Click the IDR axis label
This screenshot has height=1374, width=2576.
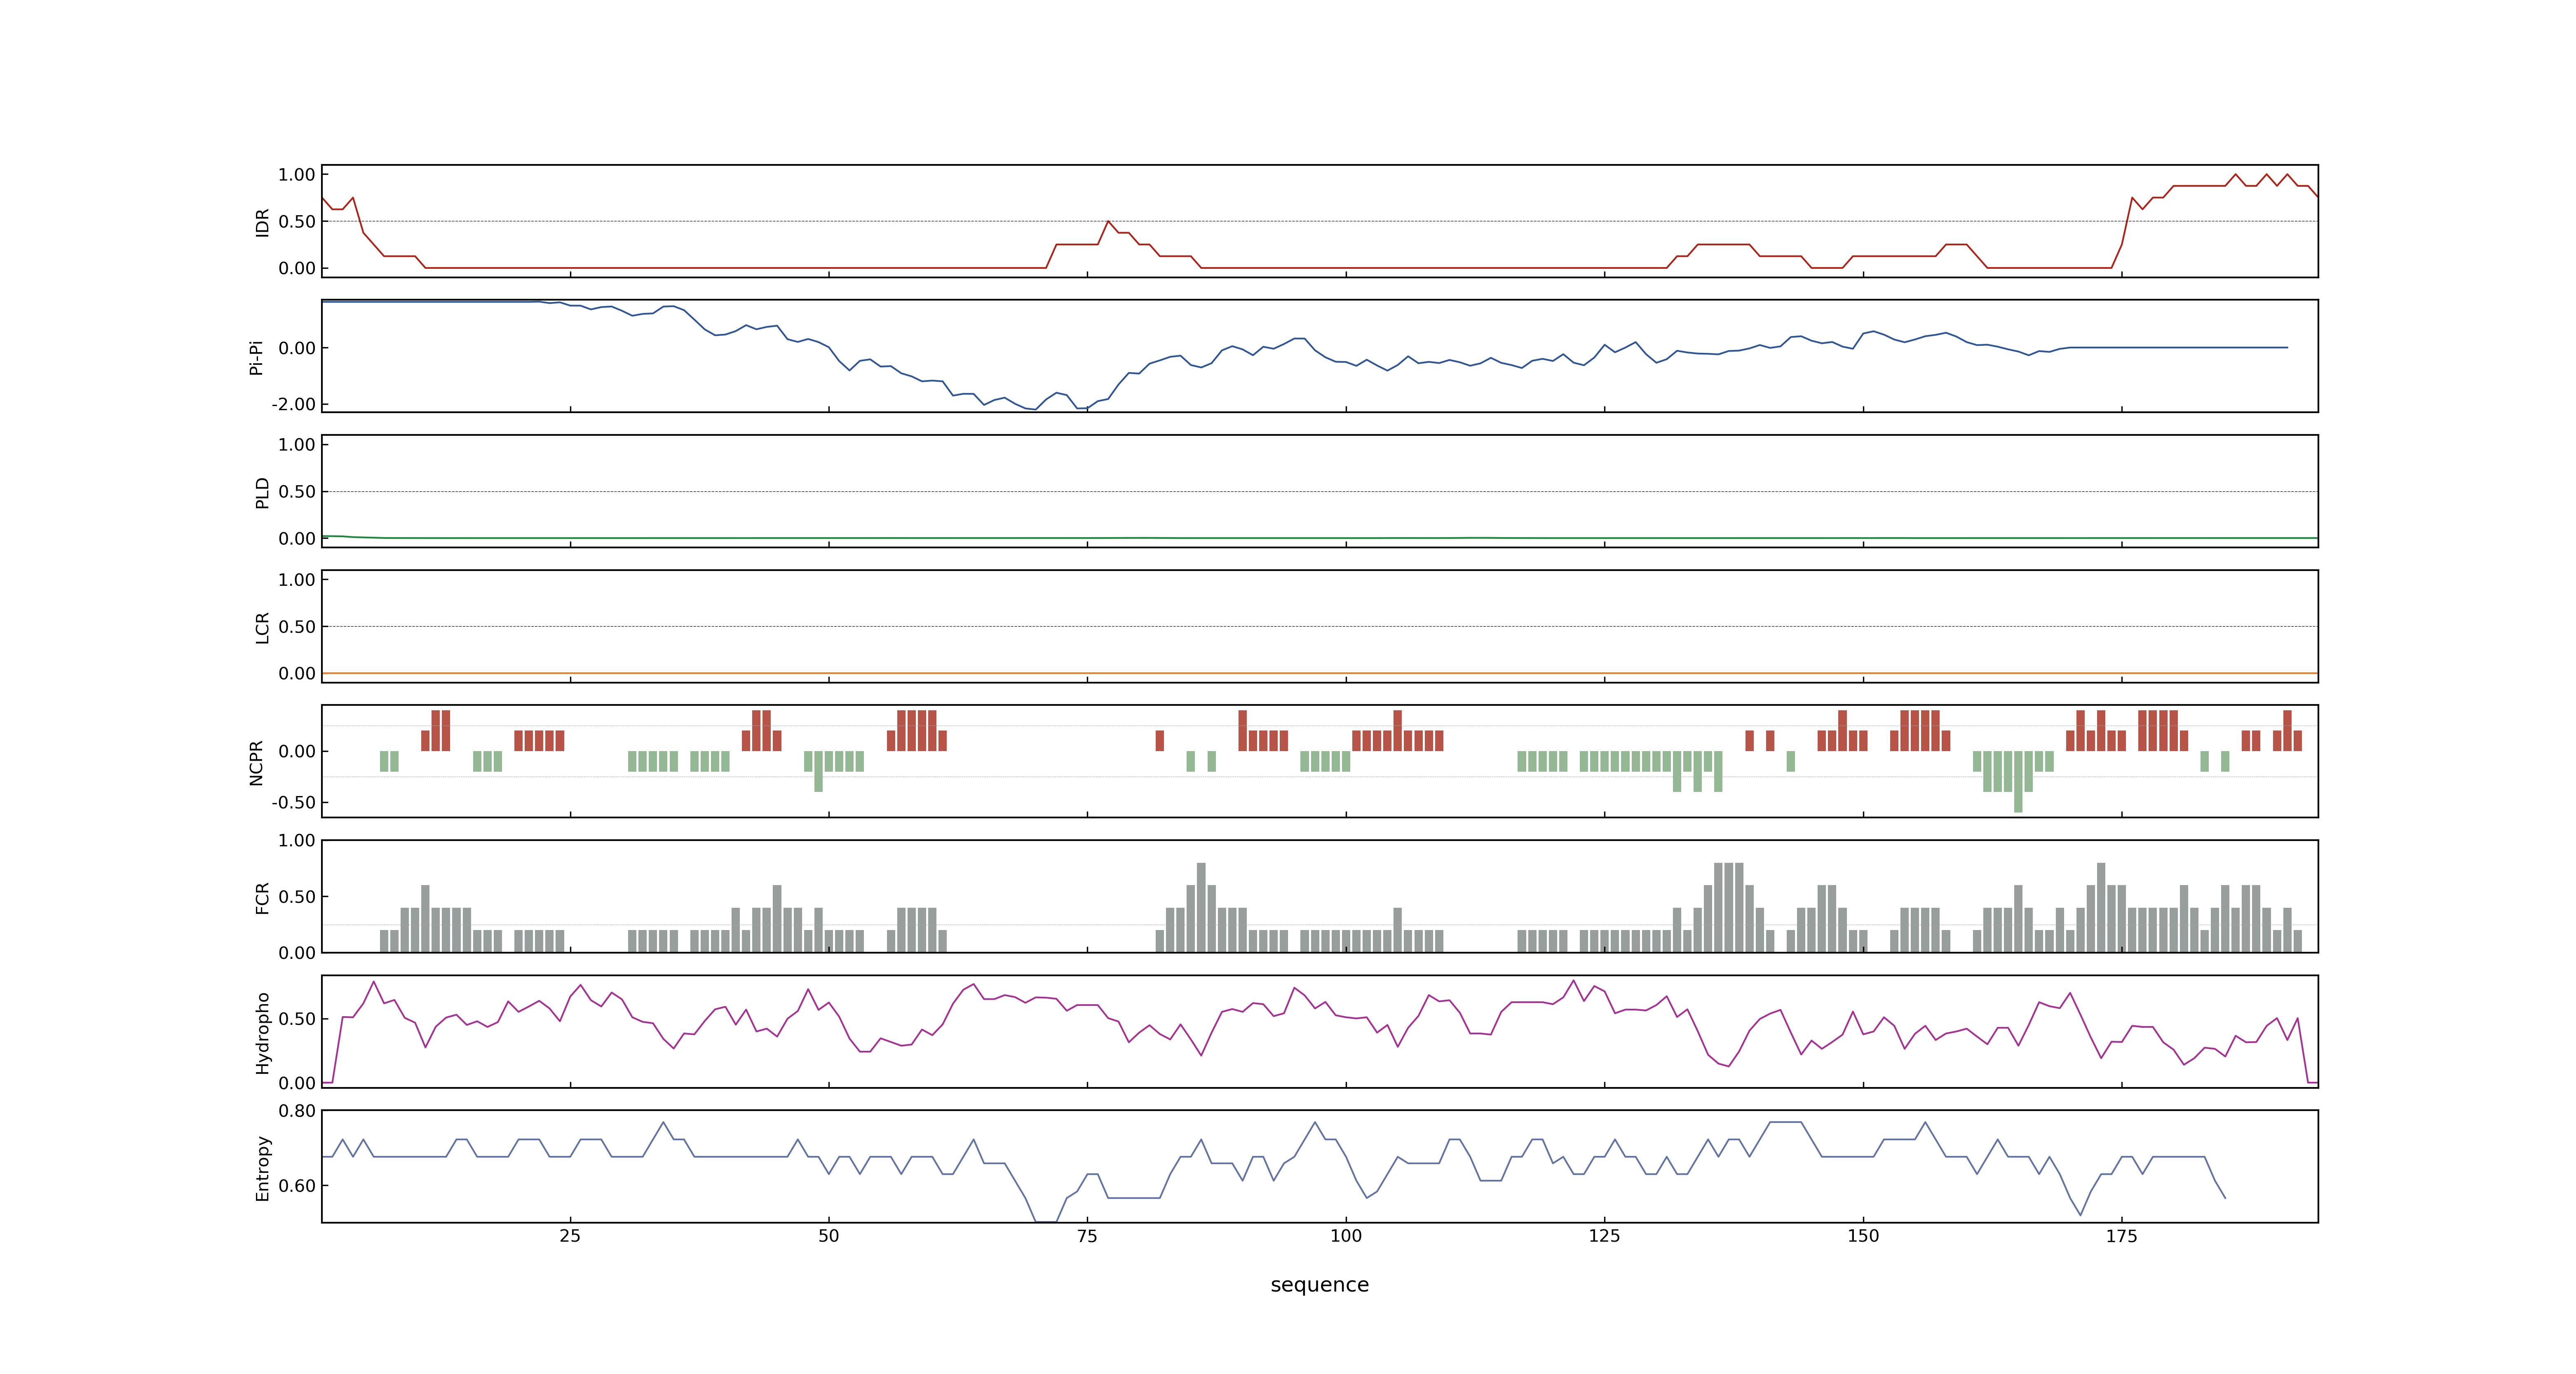262,222
